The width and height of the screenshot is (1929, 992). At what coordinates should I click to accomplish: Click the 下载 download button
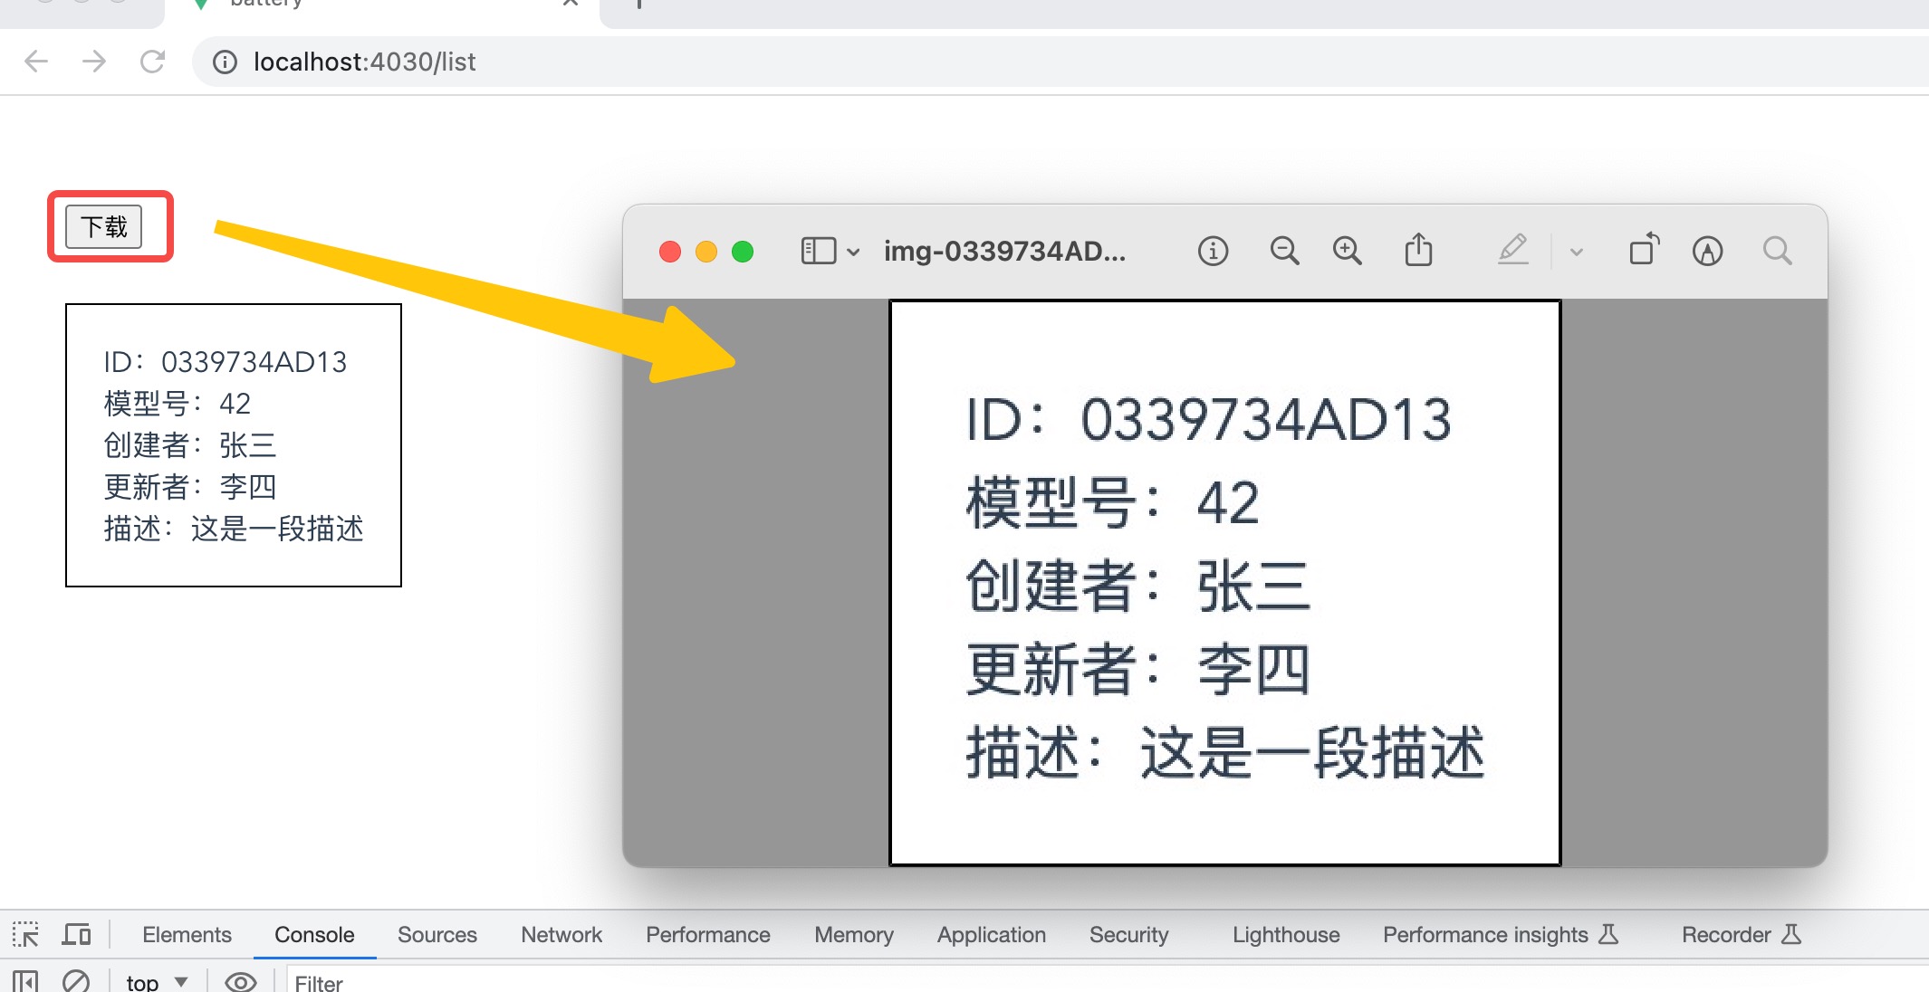104,226
